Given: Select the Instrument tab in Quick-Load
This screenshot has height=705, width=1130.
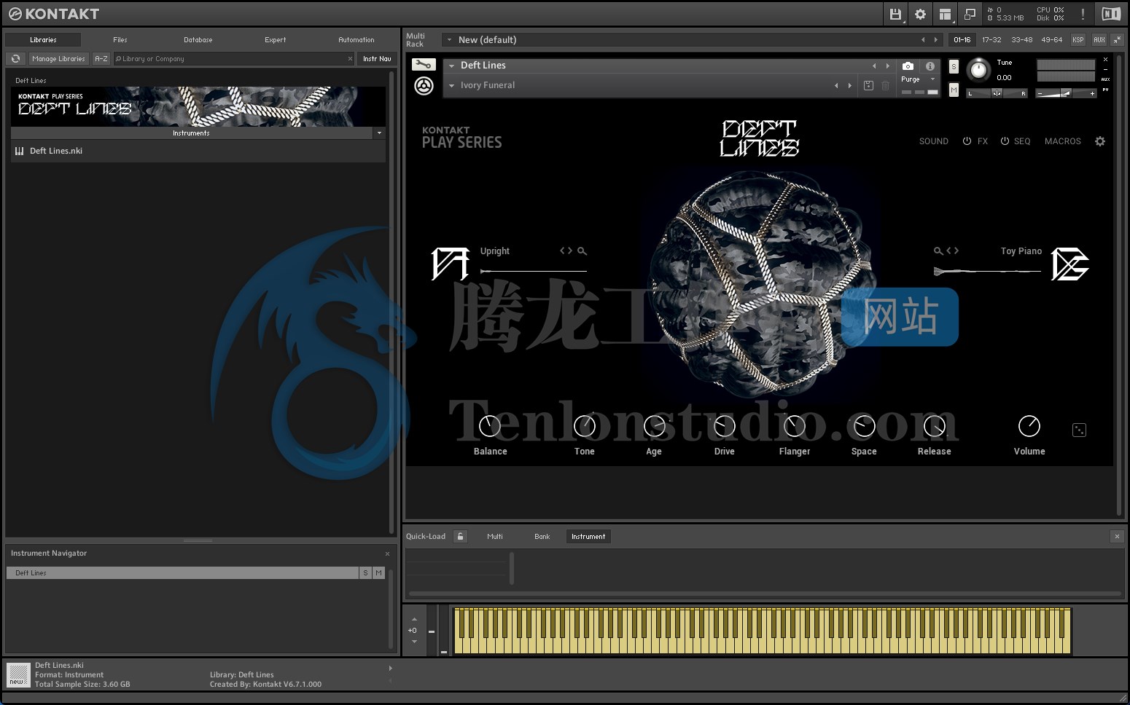Looking at the screenshot, I should (x=588, y=536).
